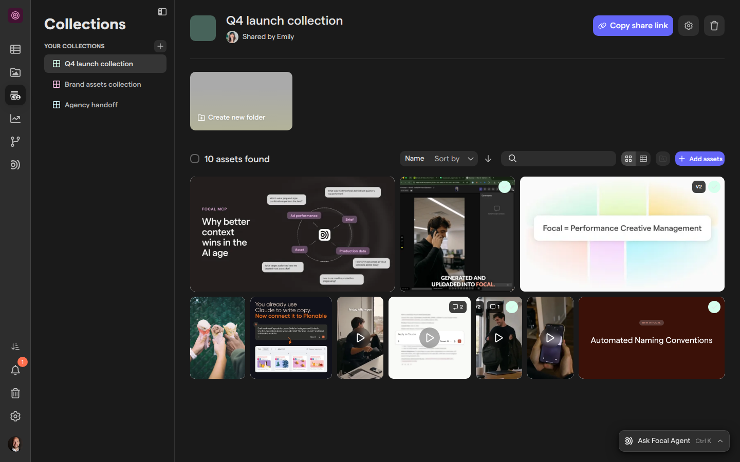740x462 pixels.
Task: Open the ice cream cones photo thumbnail
Action: (x=217, y=338)
